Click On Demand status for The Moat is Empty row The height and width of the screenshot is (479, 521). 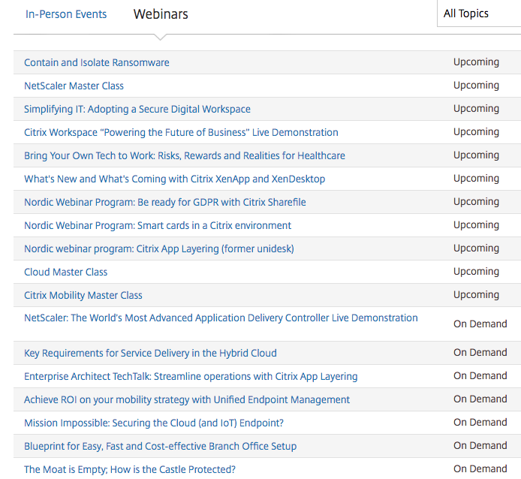point(480,468)
